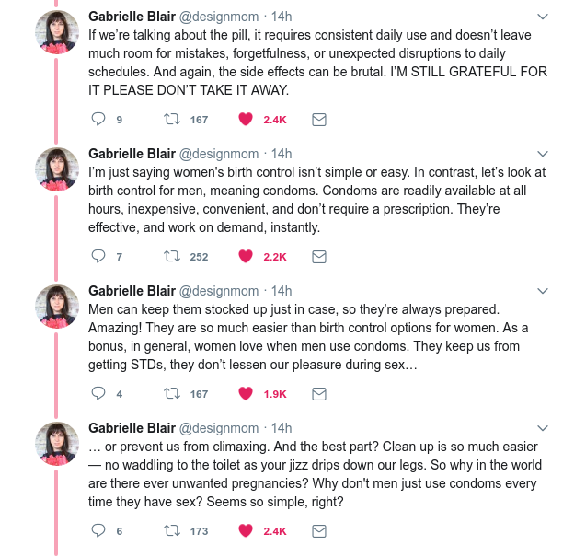Toggle like on the tweet with 1.9K likes
586x557 pixels.
coord(246,393)
